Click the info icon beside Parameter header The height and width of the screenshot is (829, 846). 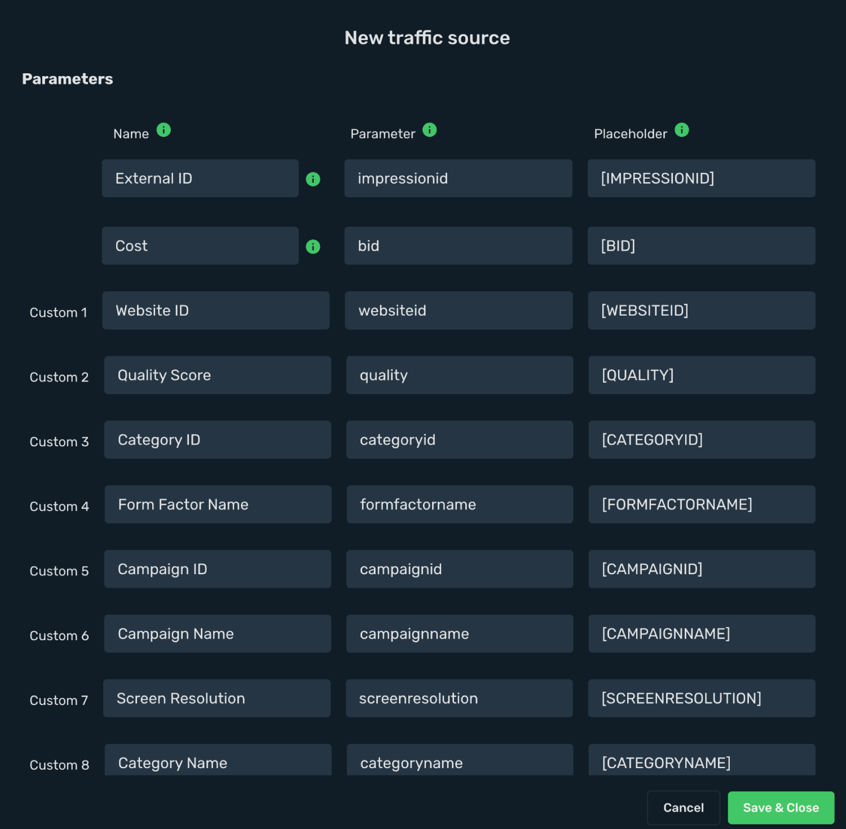(x=430, y=130)
